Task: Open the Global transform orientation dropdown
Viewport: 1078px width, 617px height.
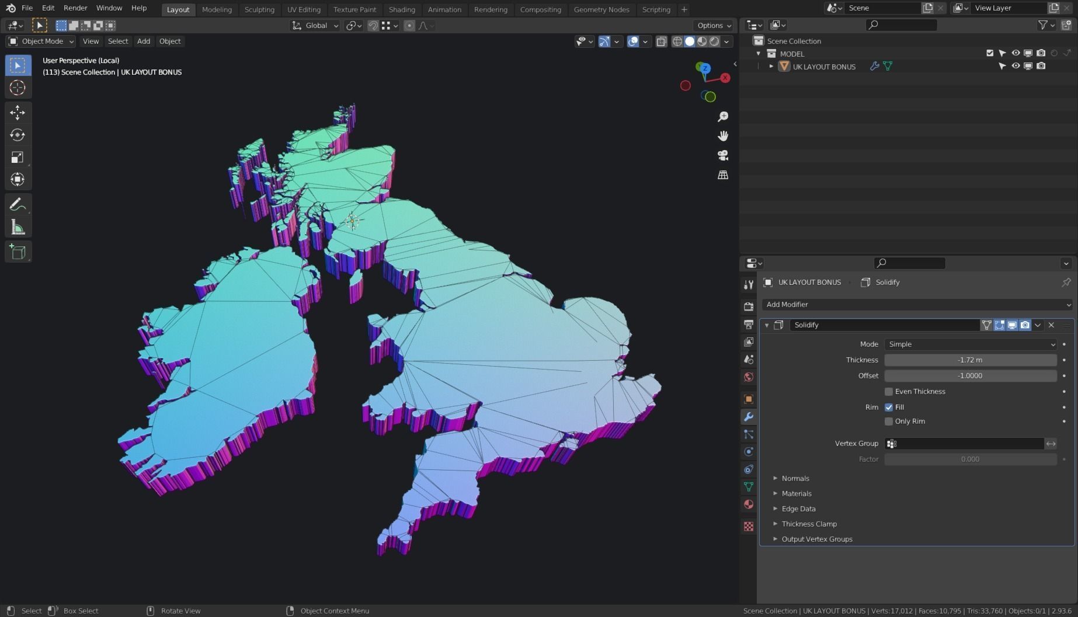Action: tap(315, 26)
